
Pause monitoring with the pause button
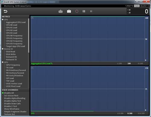coord(84,11)
